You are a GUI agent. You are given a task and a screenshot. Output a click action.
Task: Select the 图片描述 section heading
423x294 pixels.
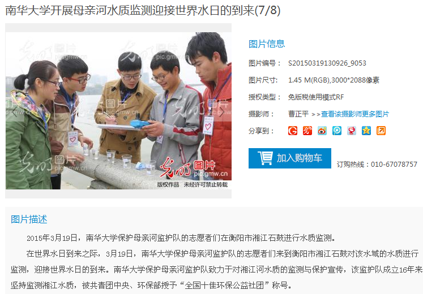(x=29, y=219)
